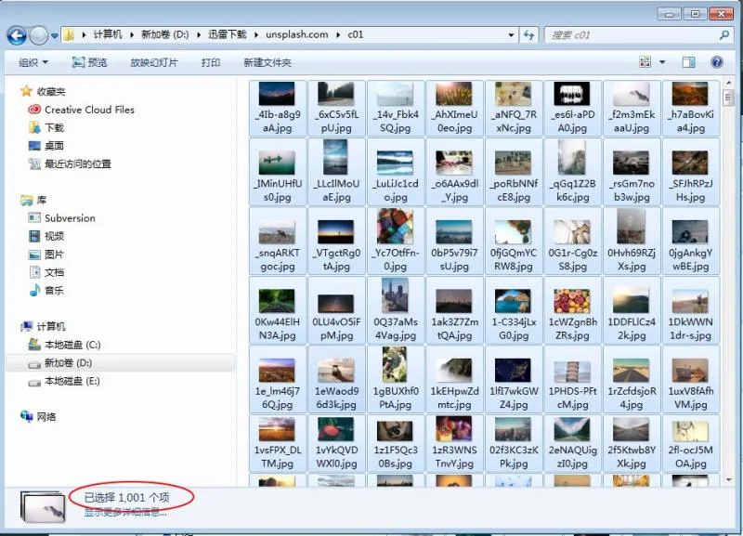Image resolution: width=743 pixels, height=536 pixels.
Task: Select 音乐 music library in sidebar
Action: click(54, 291)
